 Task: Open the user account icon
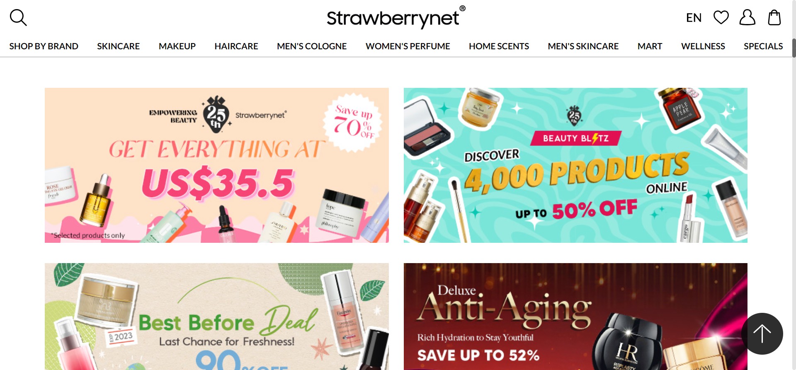point(747,17)
